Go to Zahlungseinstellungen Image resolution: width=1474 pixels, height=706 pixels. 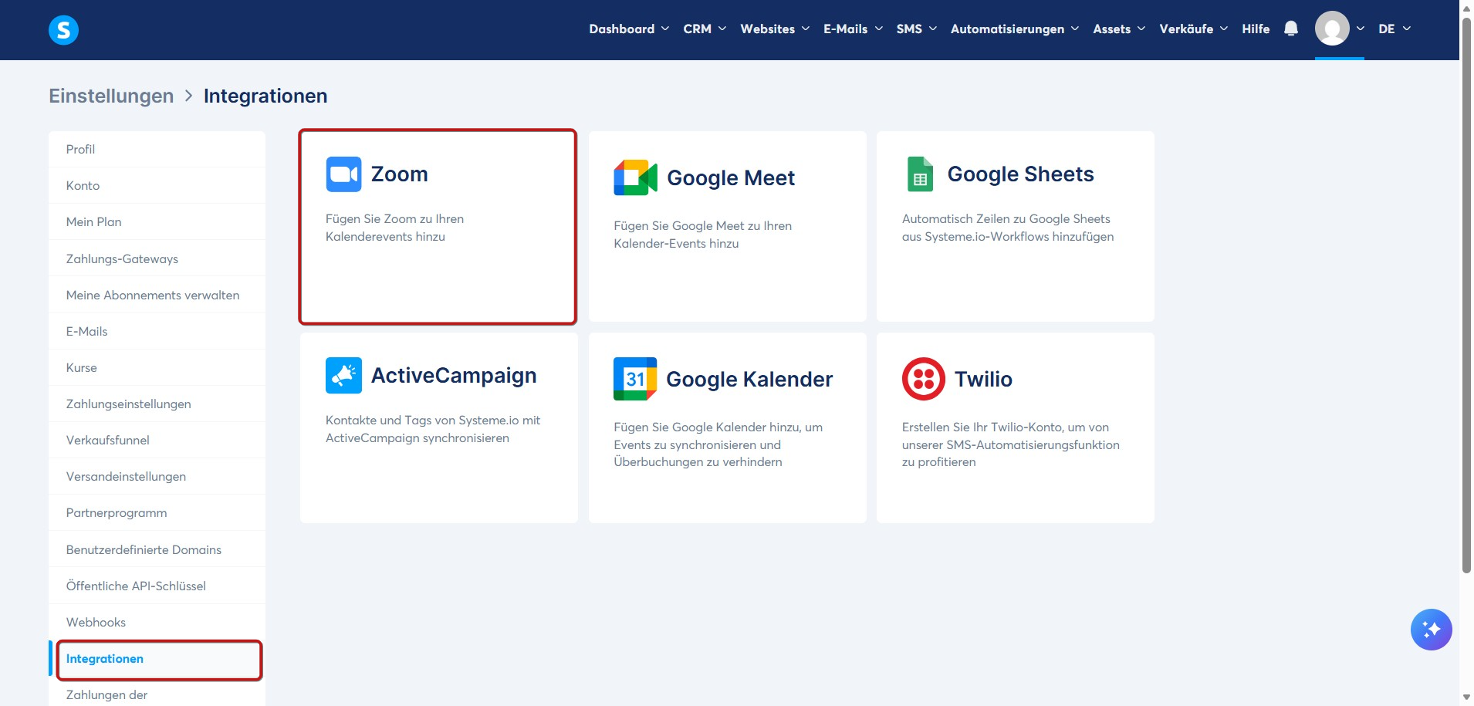tap(157, 404)
